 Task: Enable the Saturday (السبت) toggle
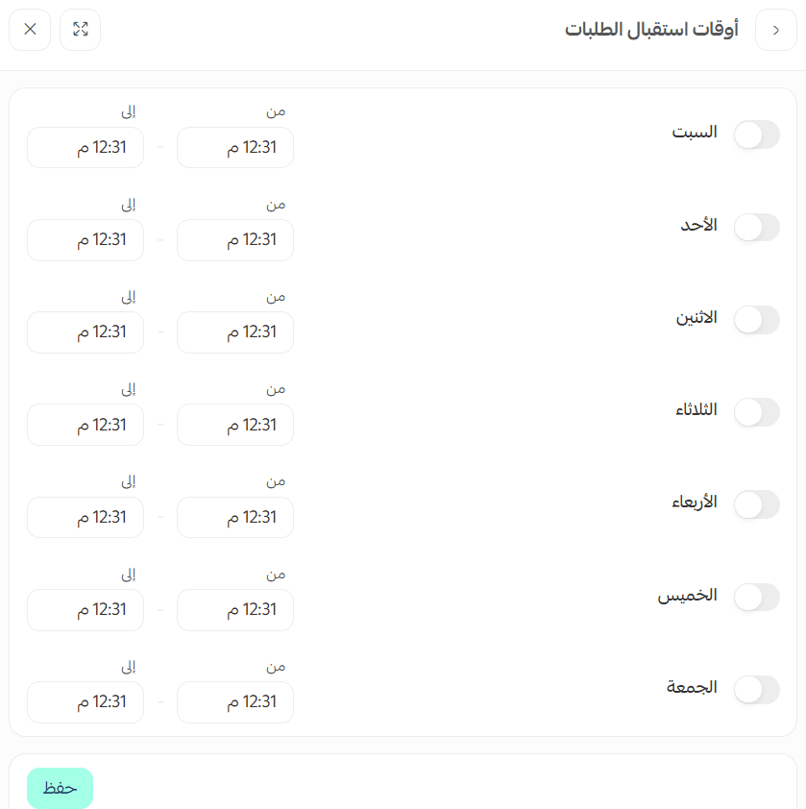tap(756, 135)
